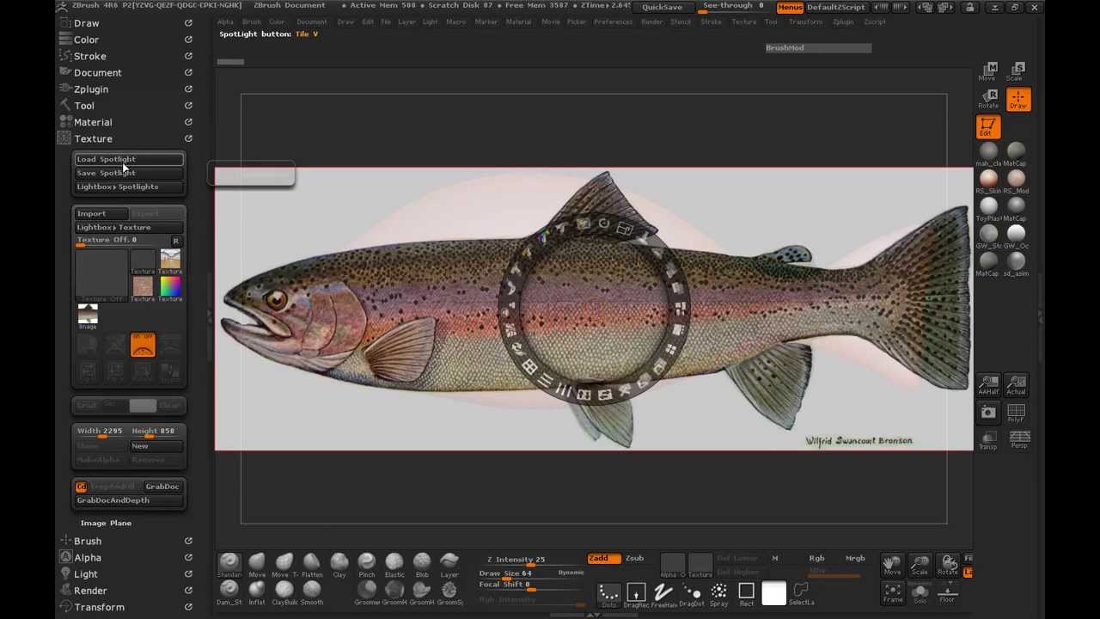1100x619 pixels.
Task: Toggle Draw mode in right shelf
Action: point(1017,100)
